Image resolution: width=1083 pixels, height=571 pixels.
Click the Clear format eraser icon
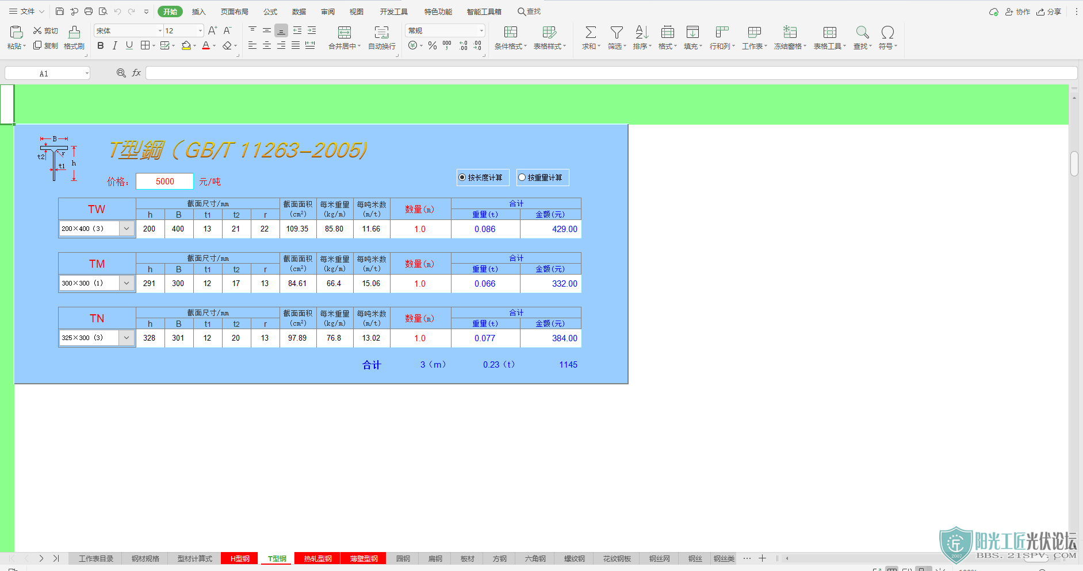click(x=227, y=45)
